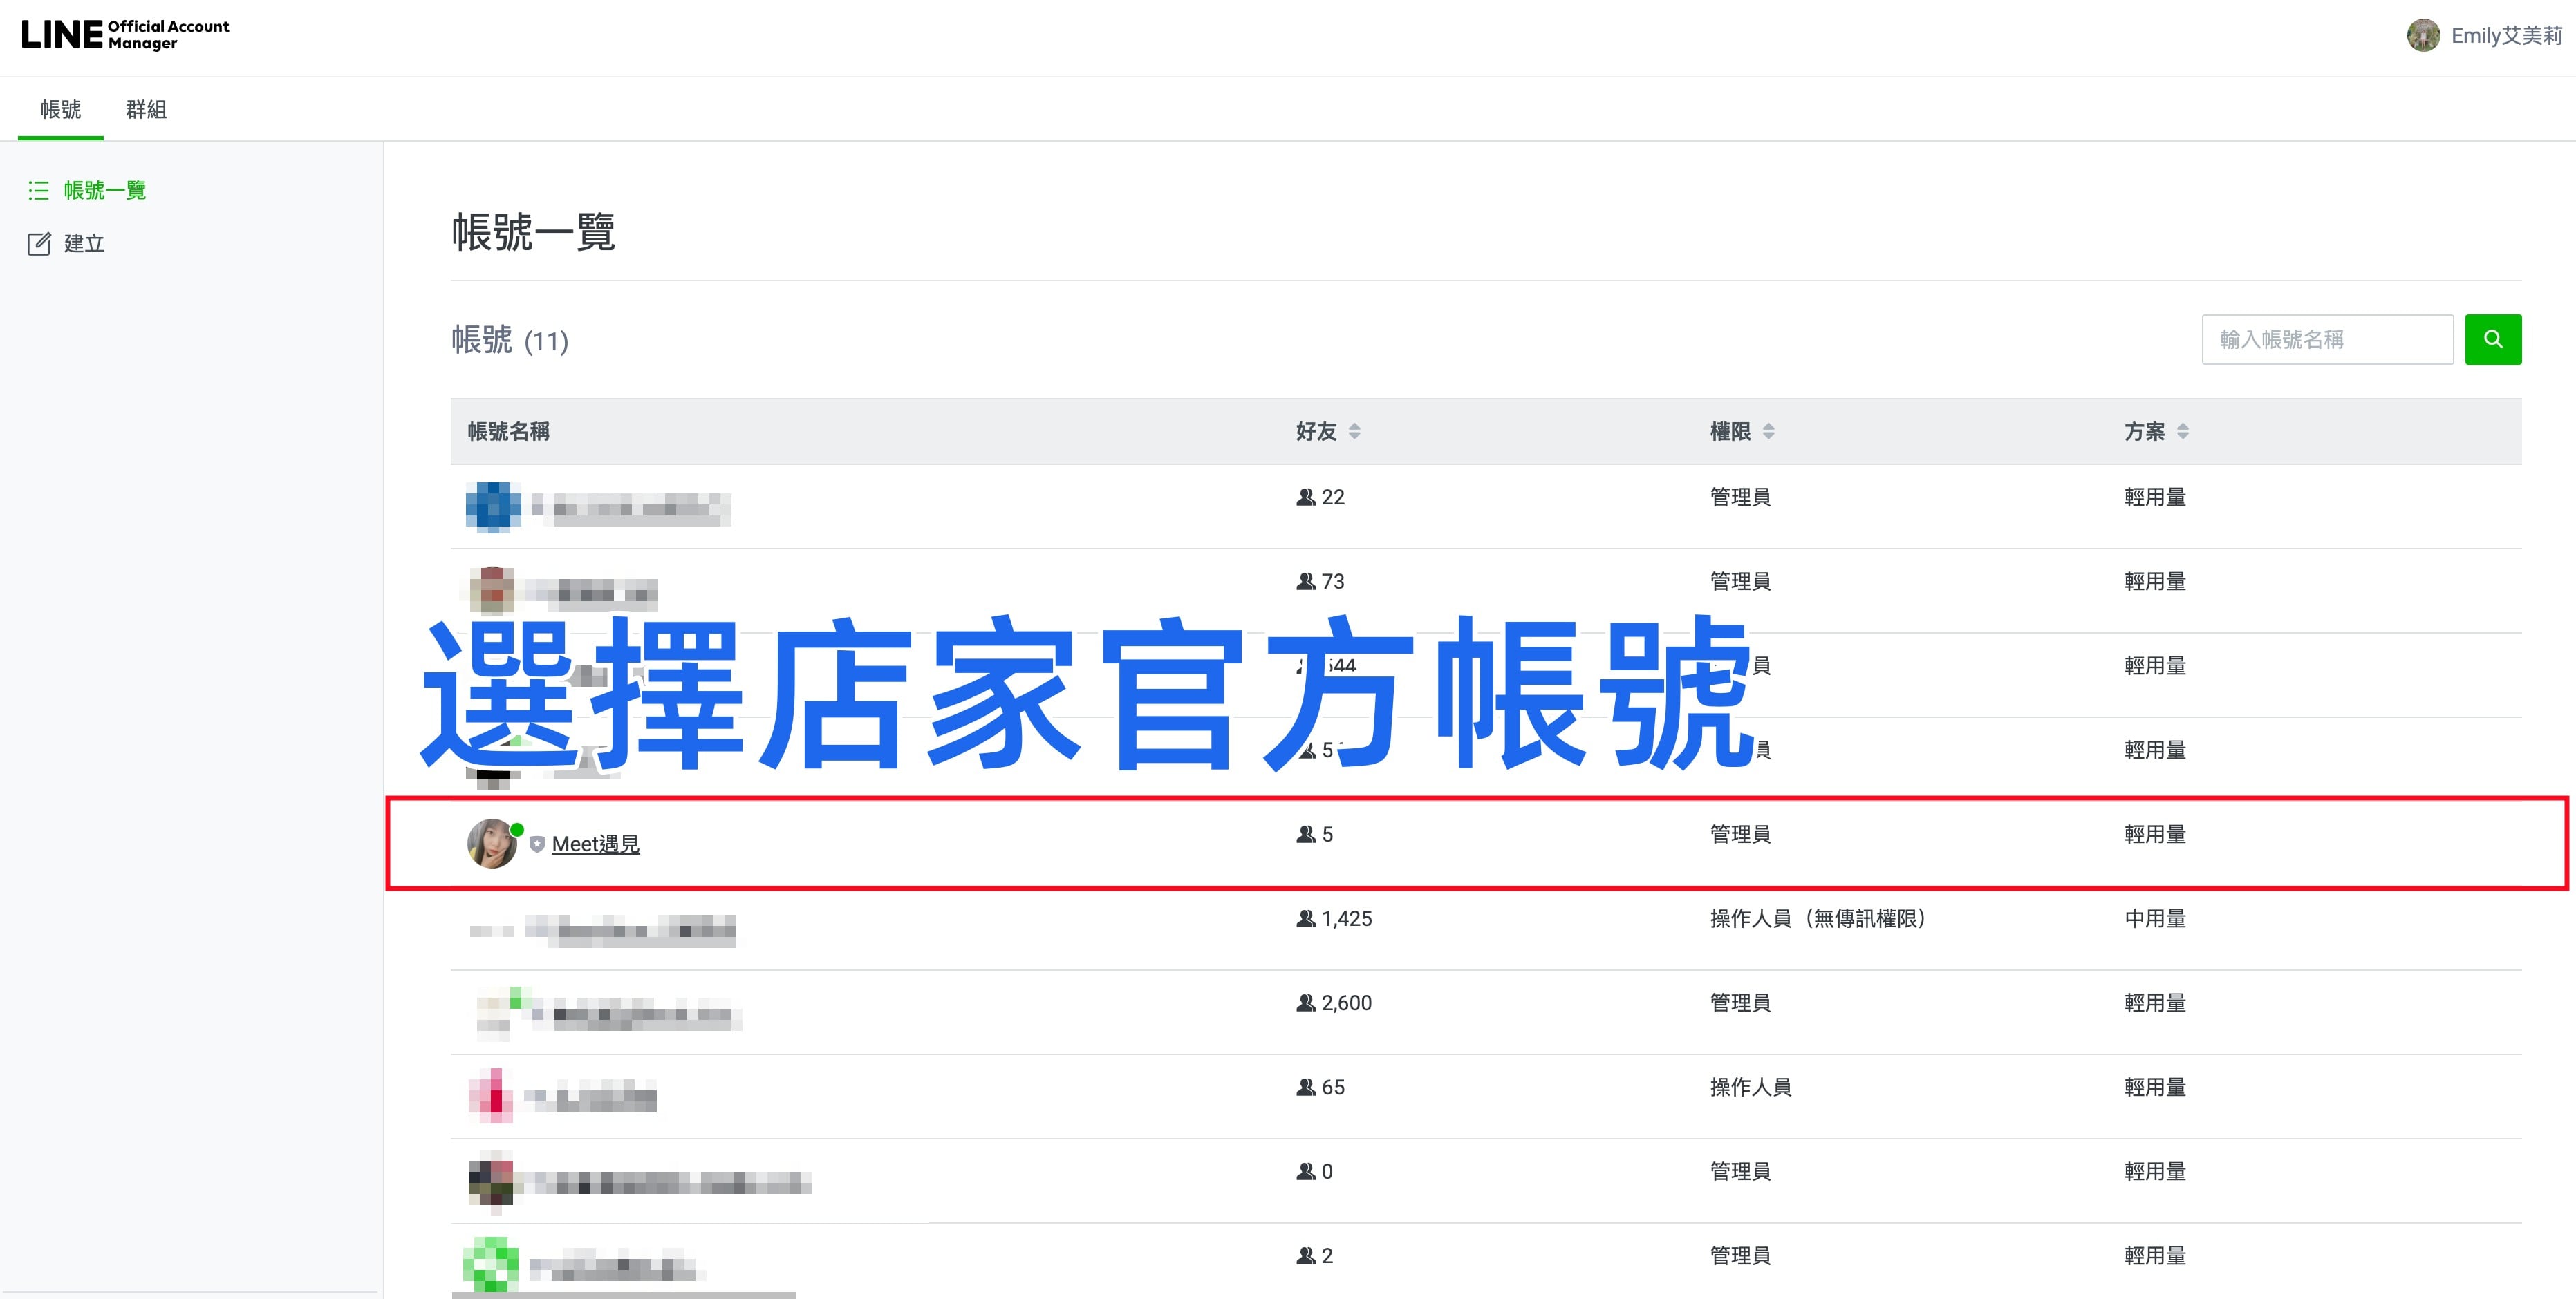The width and height of the screenshot is (2576, 1299).
Task: Sort by 權限 column arrows
Action: [1768, 432]
